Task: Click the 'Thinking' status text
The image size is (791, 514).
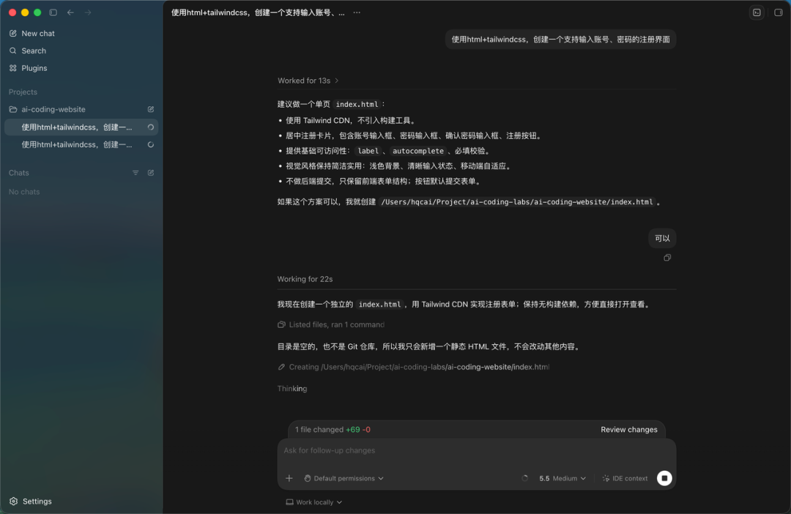Action: (x=292, y=389)
